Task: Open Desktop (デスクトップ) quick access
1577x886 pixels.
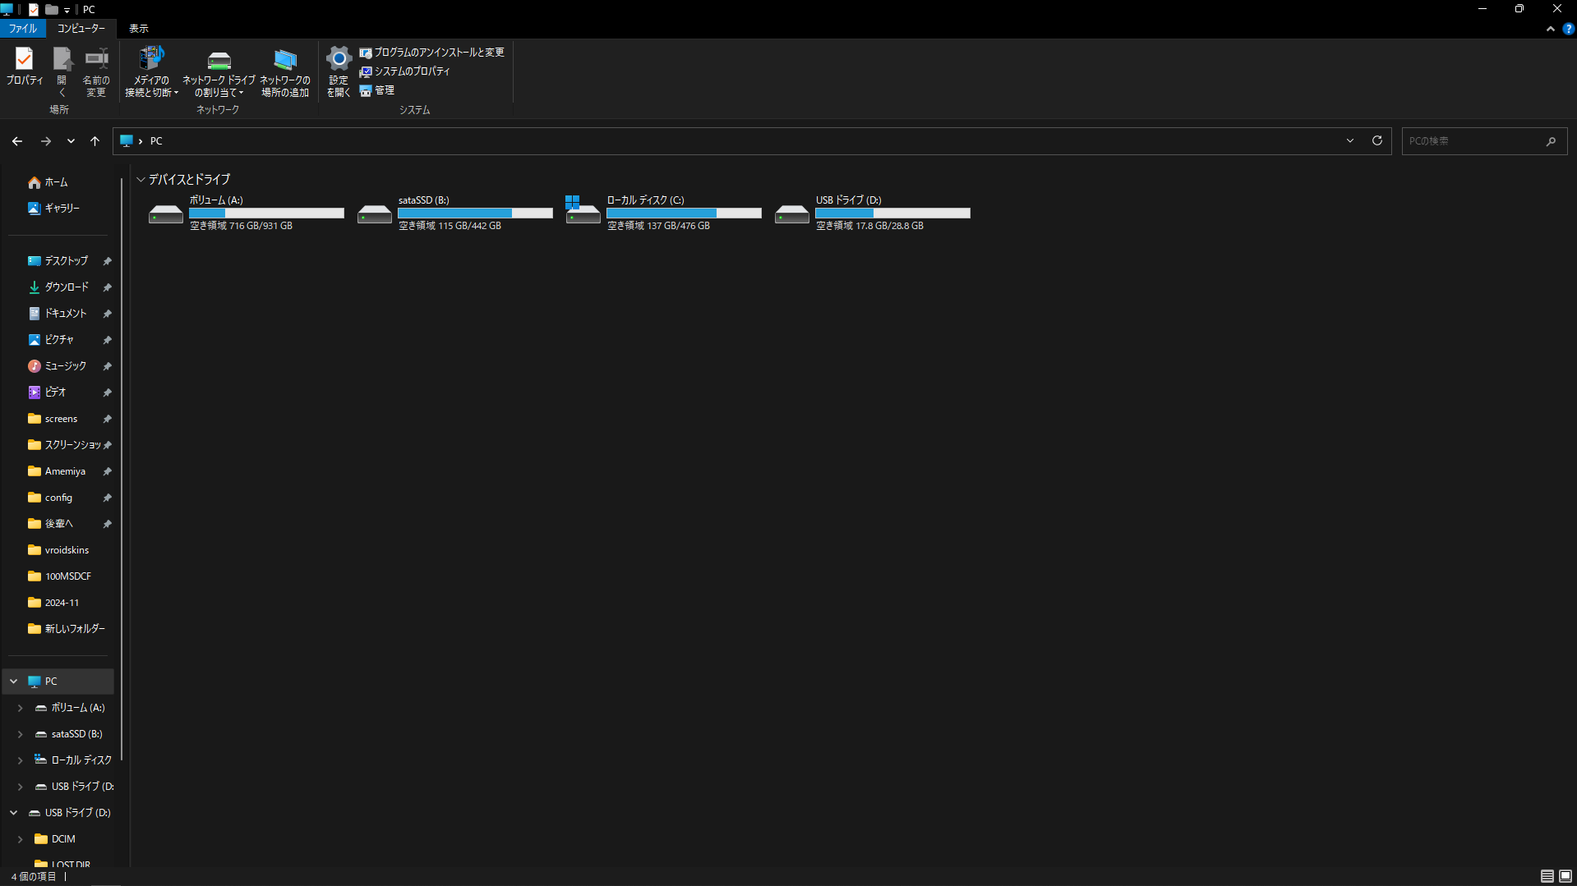Action: [x=58, y=261]
